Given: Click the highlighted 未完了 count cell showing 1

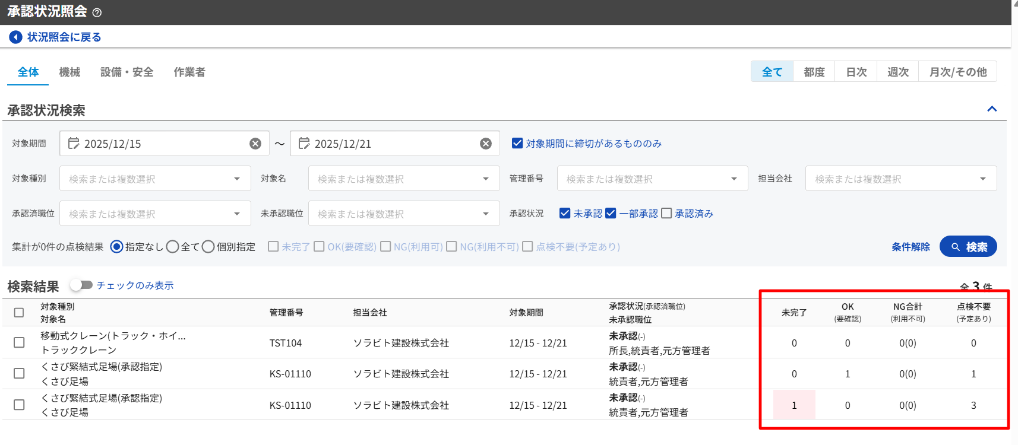Looking at the screenshot, I should [794, 405].
